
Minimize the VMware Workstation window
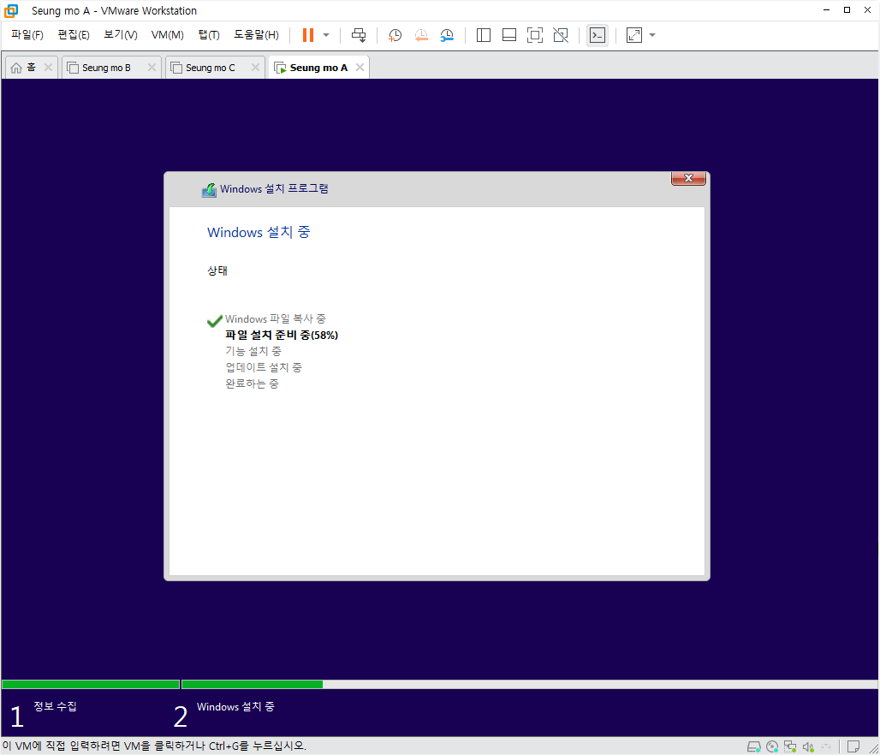(826, 10)
